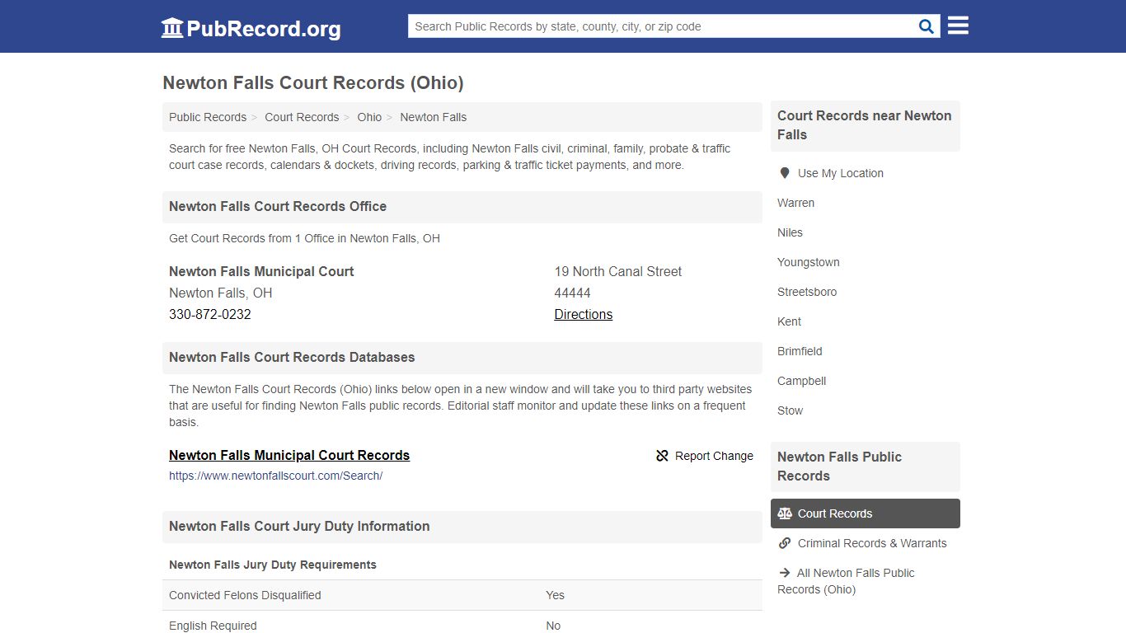This screenshot has height=633, width=1126.
Task: Select Brimfield in the nearby list
Action: tap(800, 351)
